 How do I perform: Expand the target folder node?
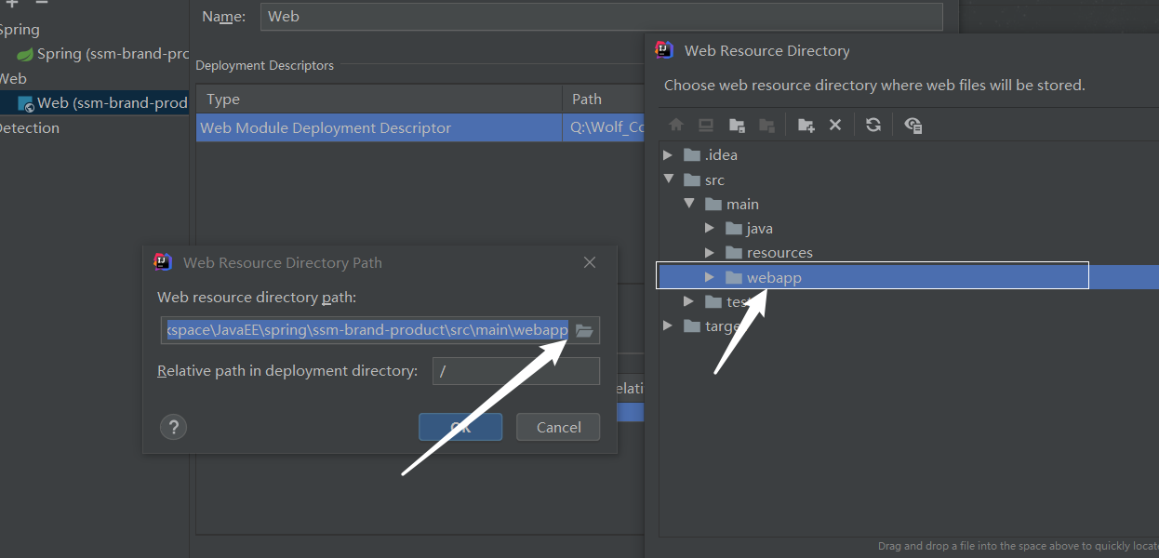pyautogui.click(x=668, y=325)
